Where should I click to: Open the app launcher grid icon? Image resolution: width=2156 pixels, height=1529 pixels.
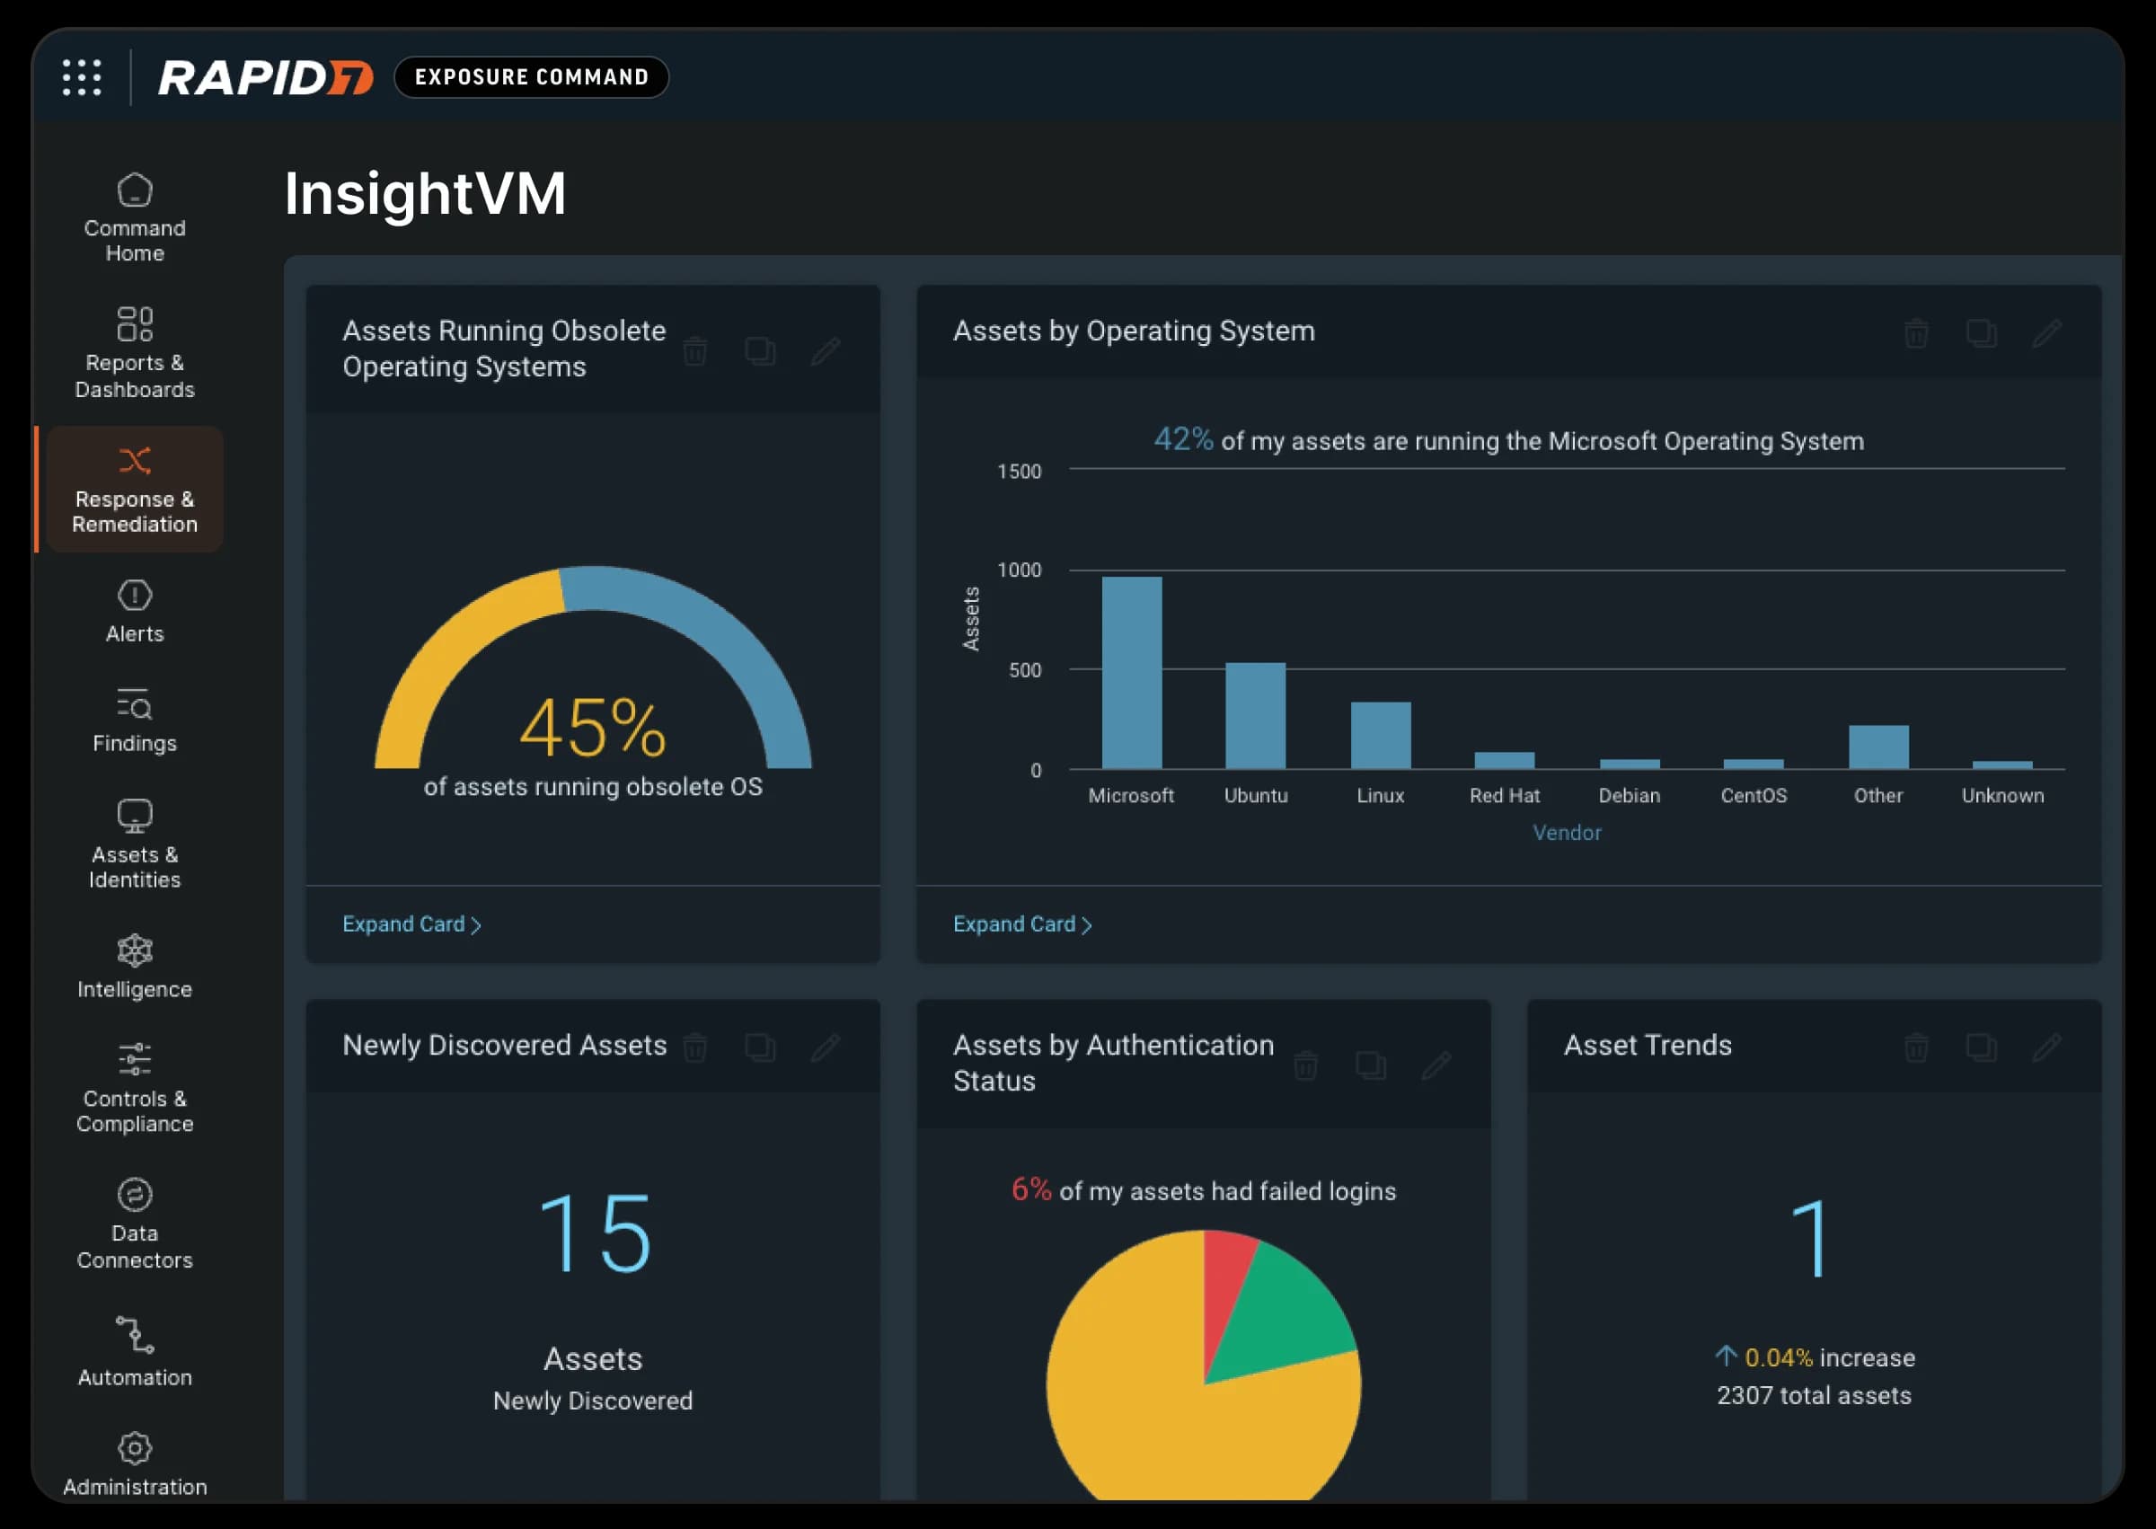[82, 77]
